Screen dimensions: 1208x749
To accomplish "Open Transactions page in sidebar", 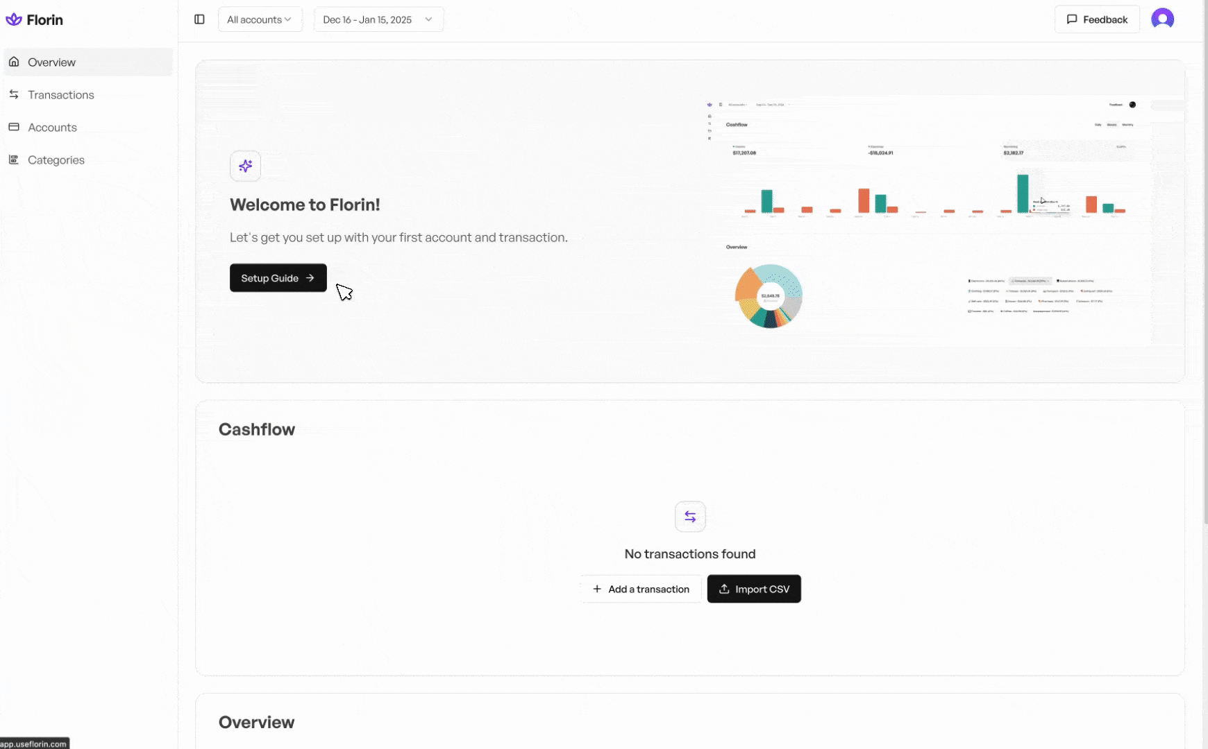I will (88, 95).
